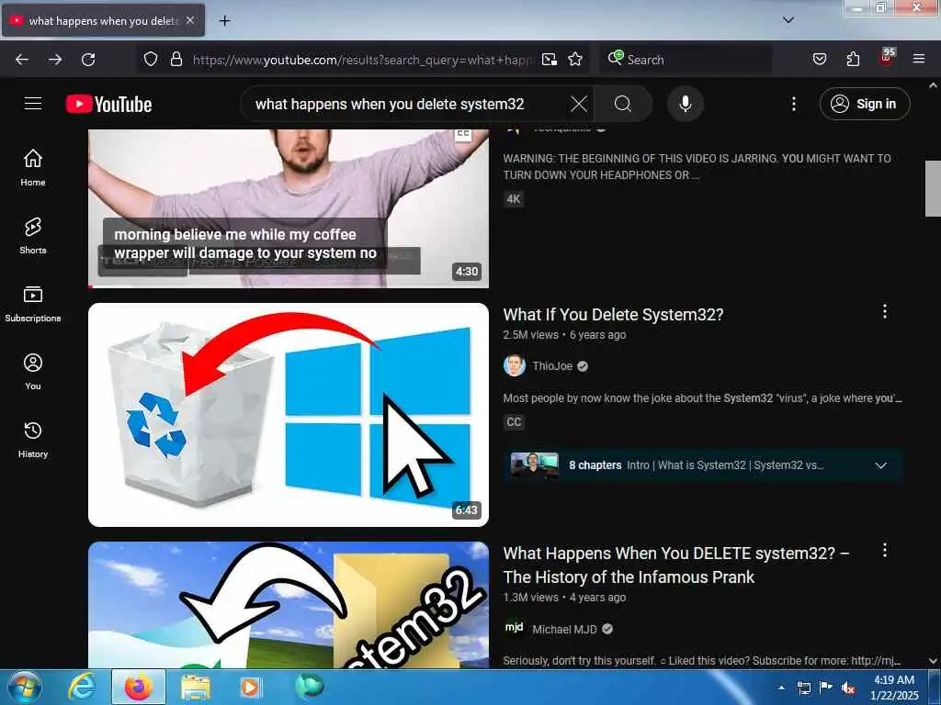Click the 'WARNING: THE BEGINNING' description text
The image size is (941, 705).
(697, 167)
